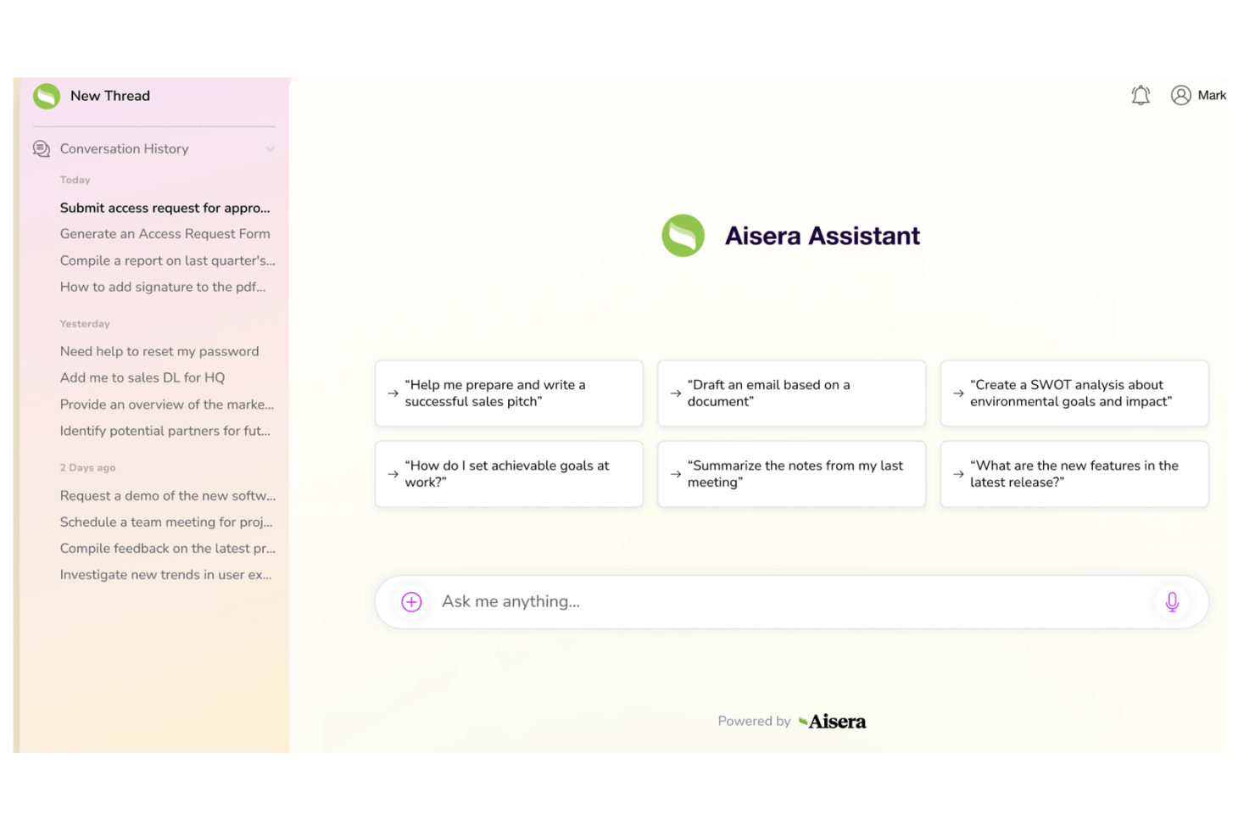Click the notification bell icon
The width and height of the screenshot is (1255, 837).
point(1141,95)
